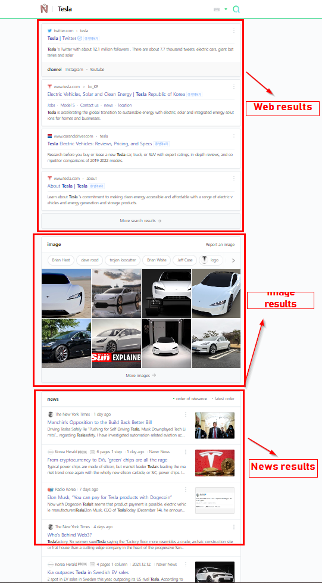Expand More images link
The height and width of the screenshot is (583, 322).
pos(141,376)
